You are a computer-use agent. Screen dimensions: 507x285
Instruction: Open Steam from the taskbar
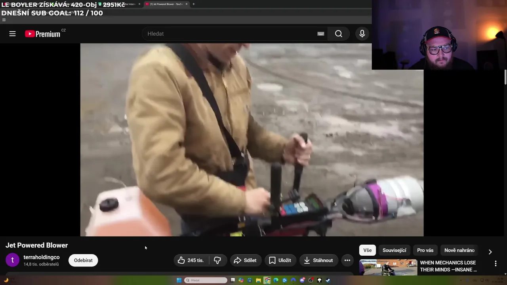click(328, 280)
